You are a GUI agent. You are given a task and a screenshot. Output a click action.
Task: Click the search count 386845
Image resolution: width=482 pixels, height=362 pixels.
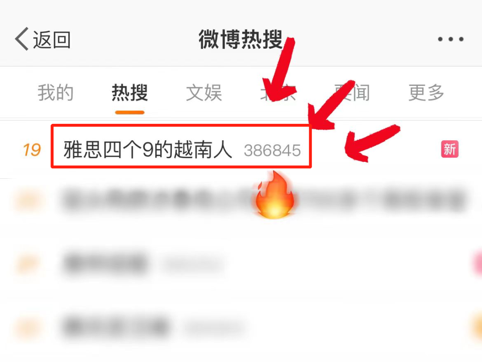pos(272,151)
